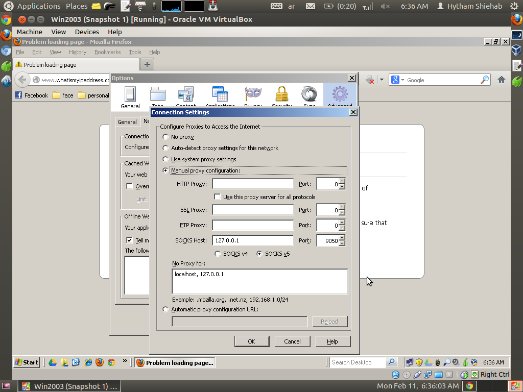The width and height of the screenshot is (523, 392).
Task: Open the downloads arrow toolbar icon
Action: [x=370, y=80]
